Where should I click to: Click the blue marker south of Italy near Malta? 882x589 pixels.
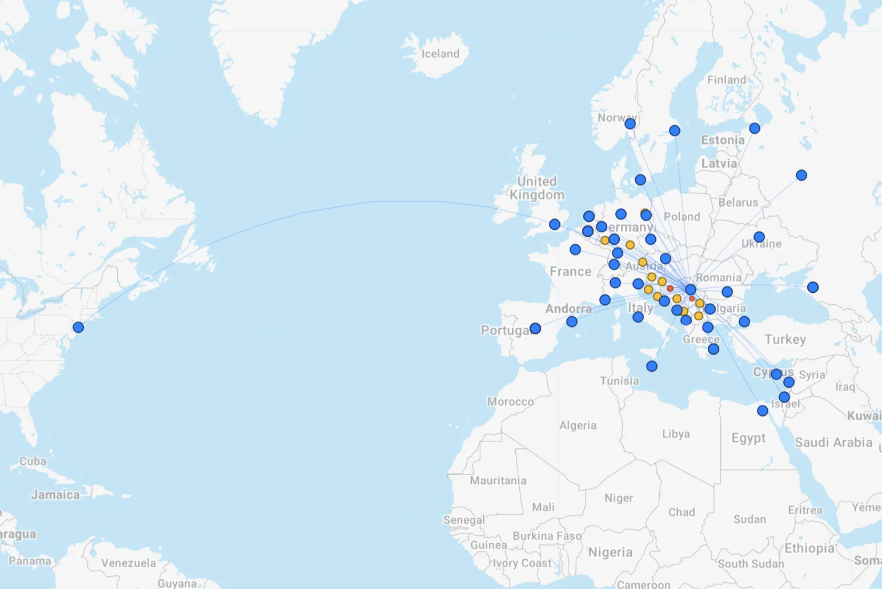tap(652, 366)
